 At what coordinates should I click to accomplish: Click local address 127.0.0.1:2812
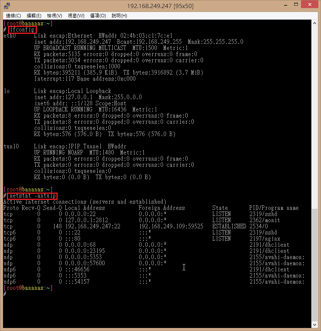(86, 220)
